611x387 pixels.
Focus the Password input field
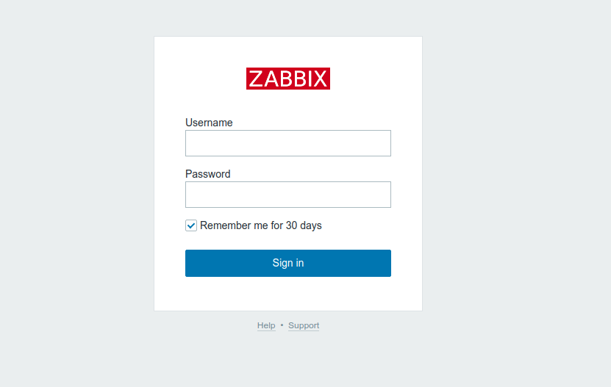tap(288, 195)
